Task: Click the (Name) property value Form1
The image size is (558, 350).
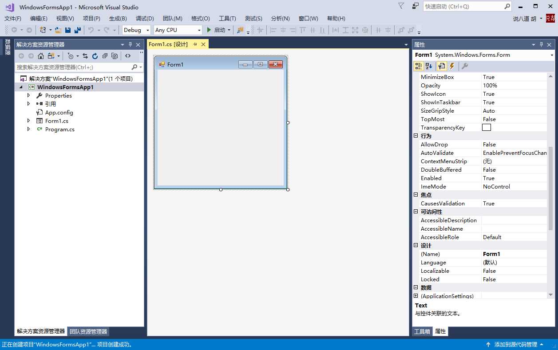Action: (x=491, y=254)
